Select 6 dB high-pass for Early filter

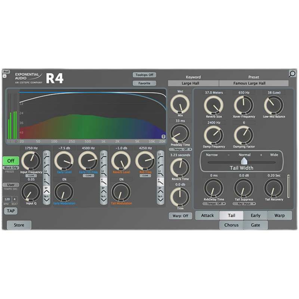104,164
